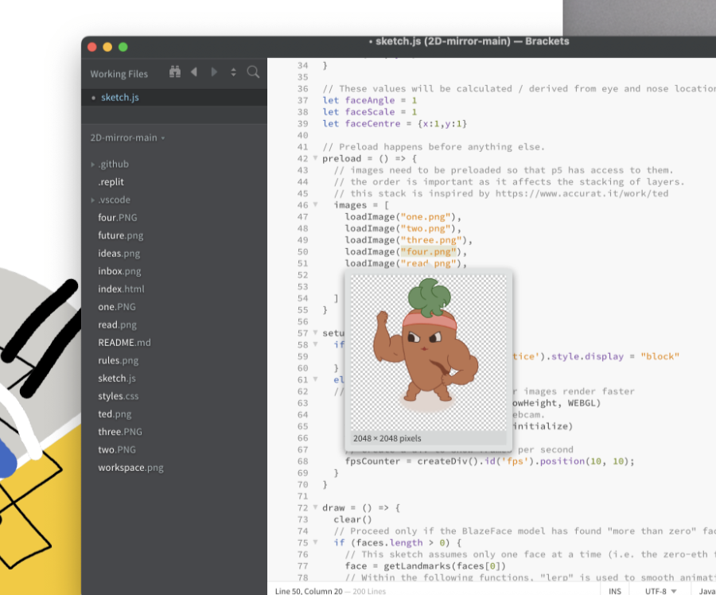Open README.md in the project tree
Viewport: 716px width, 595px height.
[x=124, y=343]
